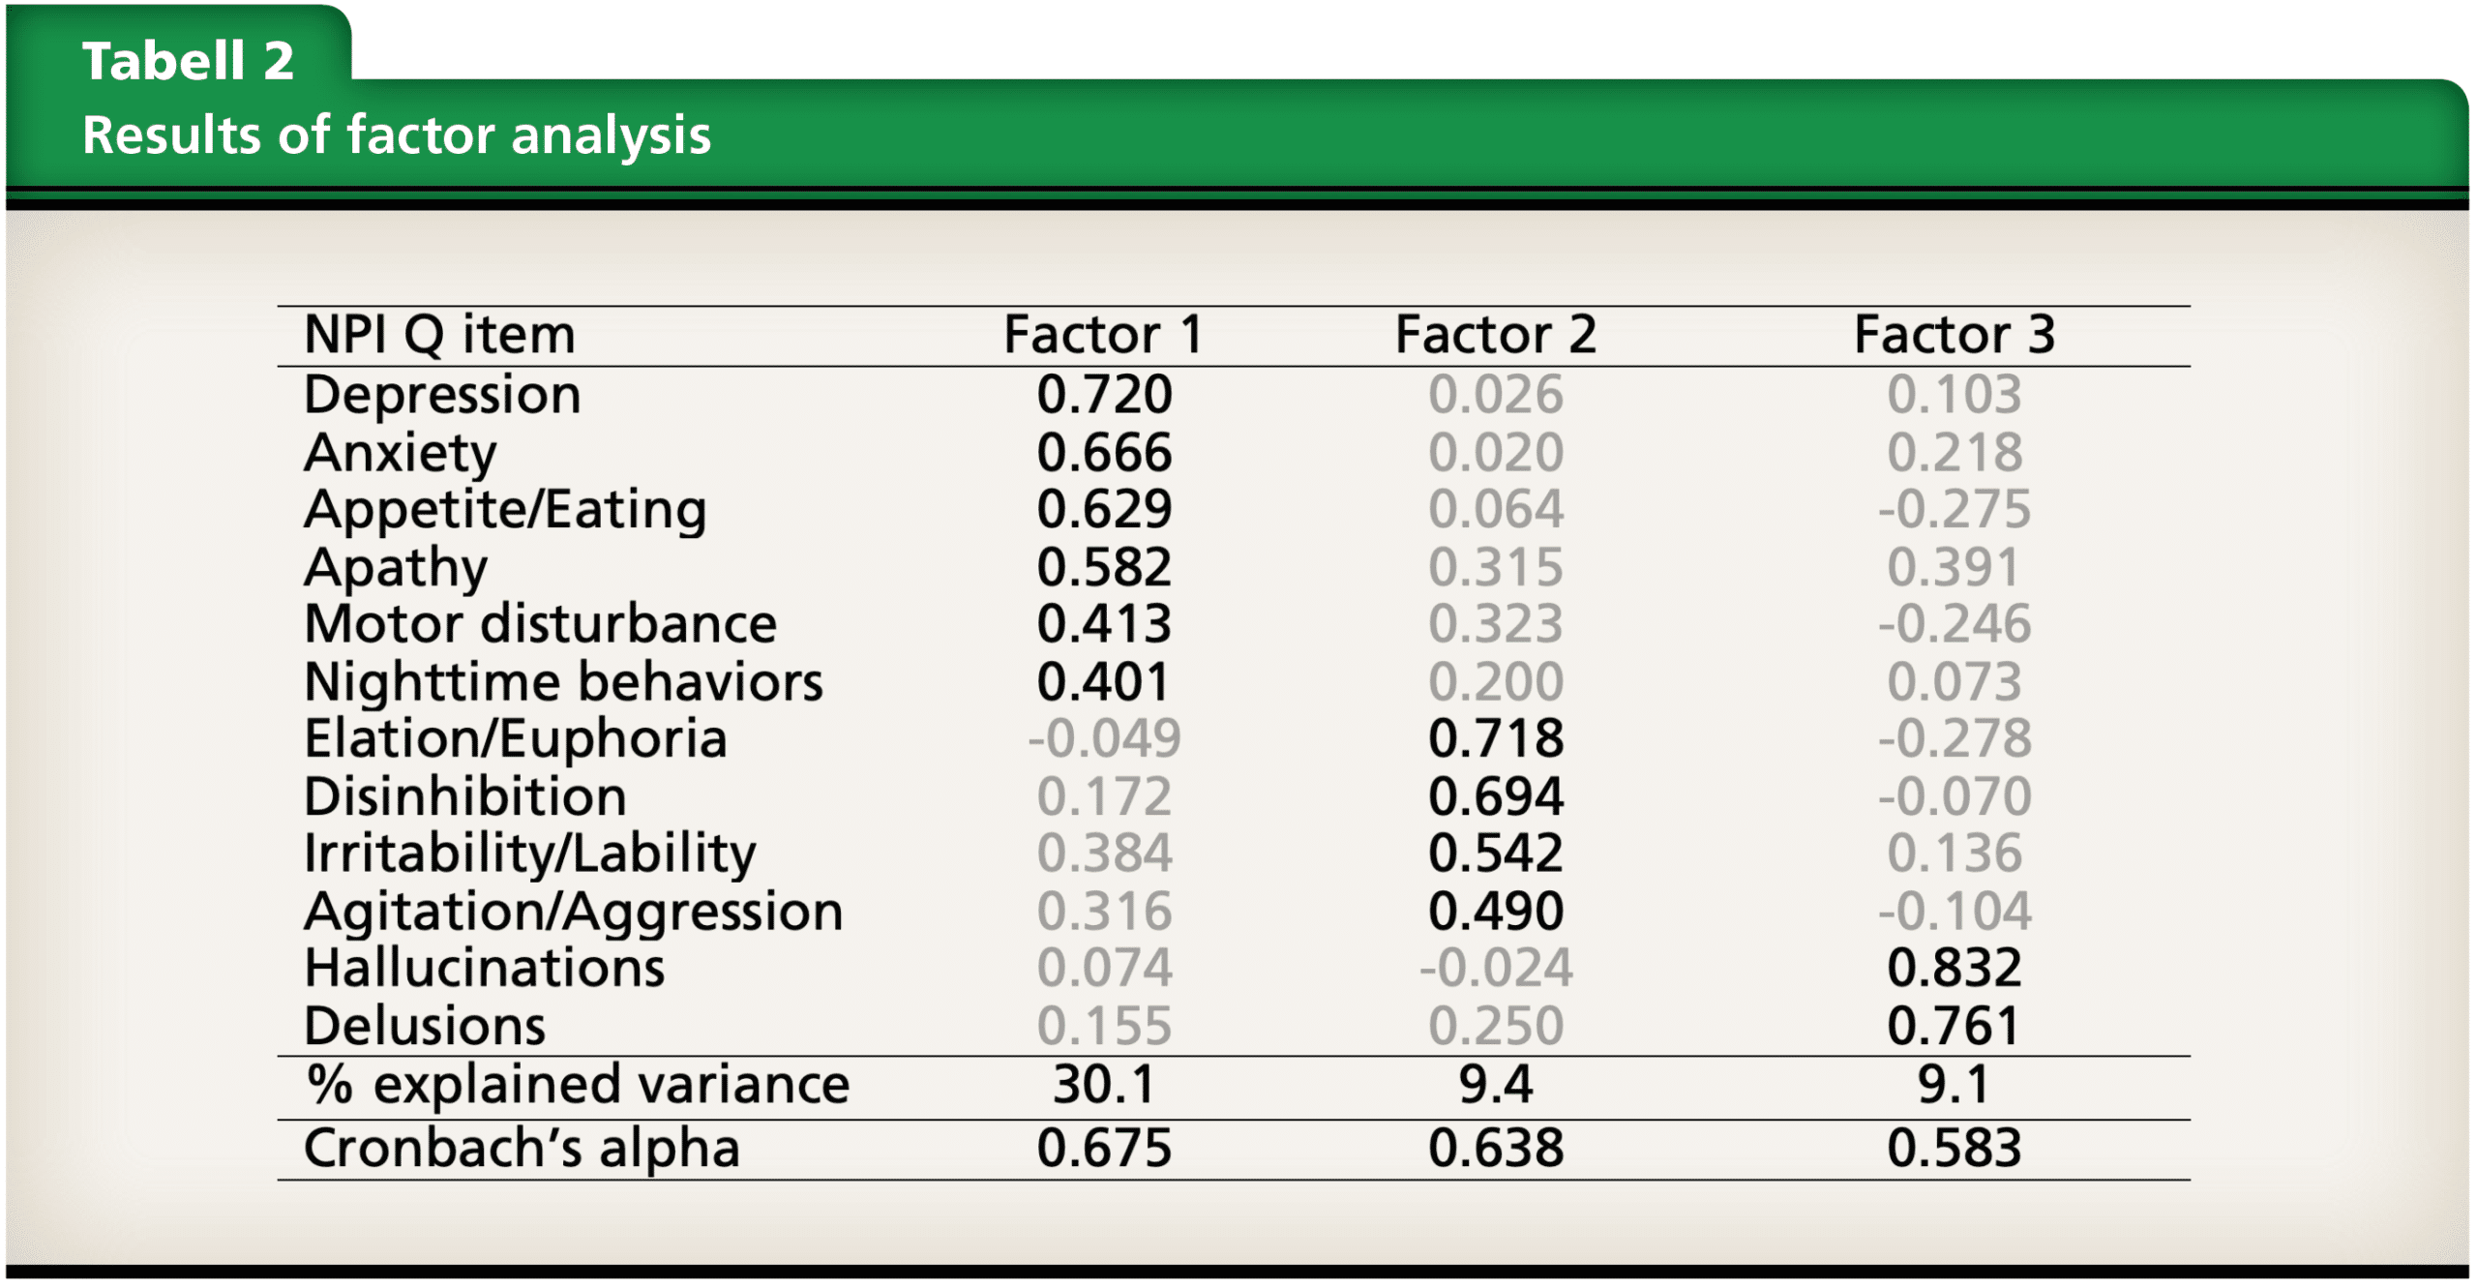Viewport: 2477px width, 1288px height.
Task: Click Delusions Factor 3 value 0.761
Action: 1954,1026
